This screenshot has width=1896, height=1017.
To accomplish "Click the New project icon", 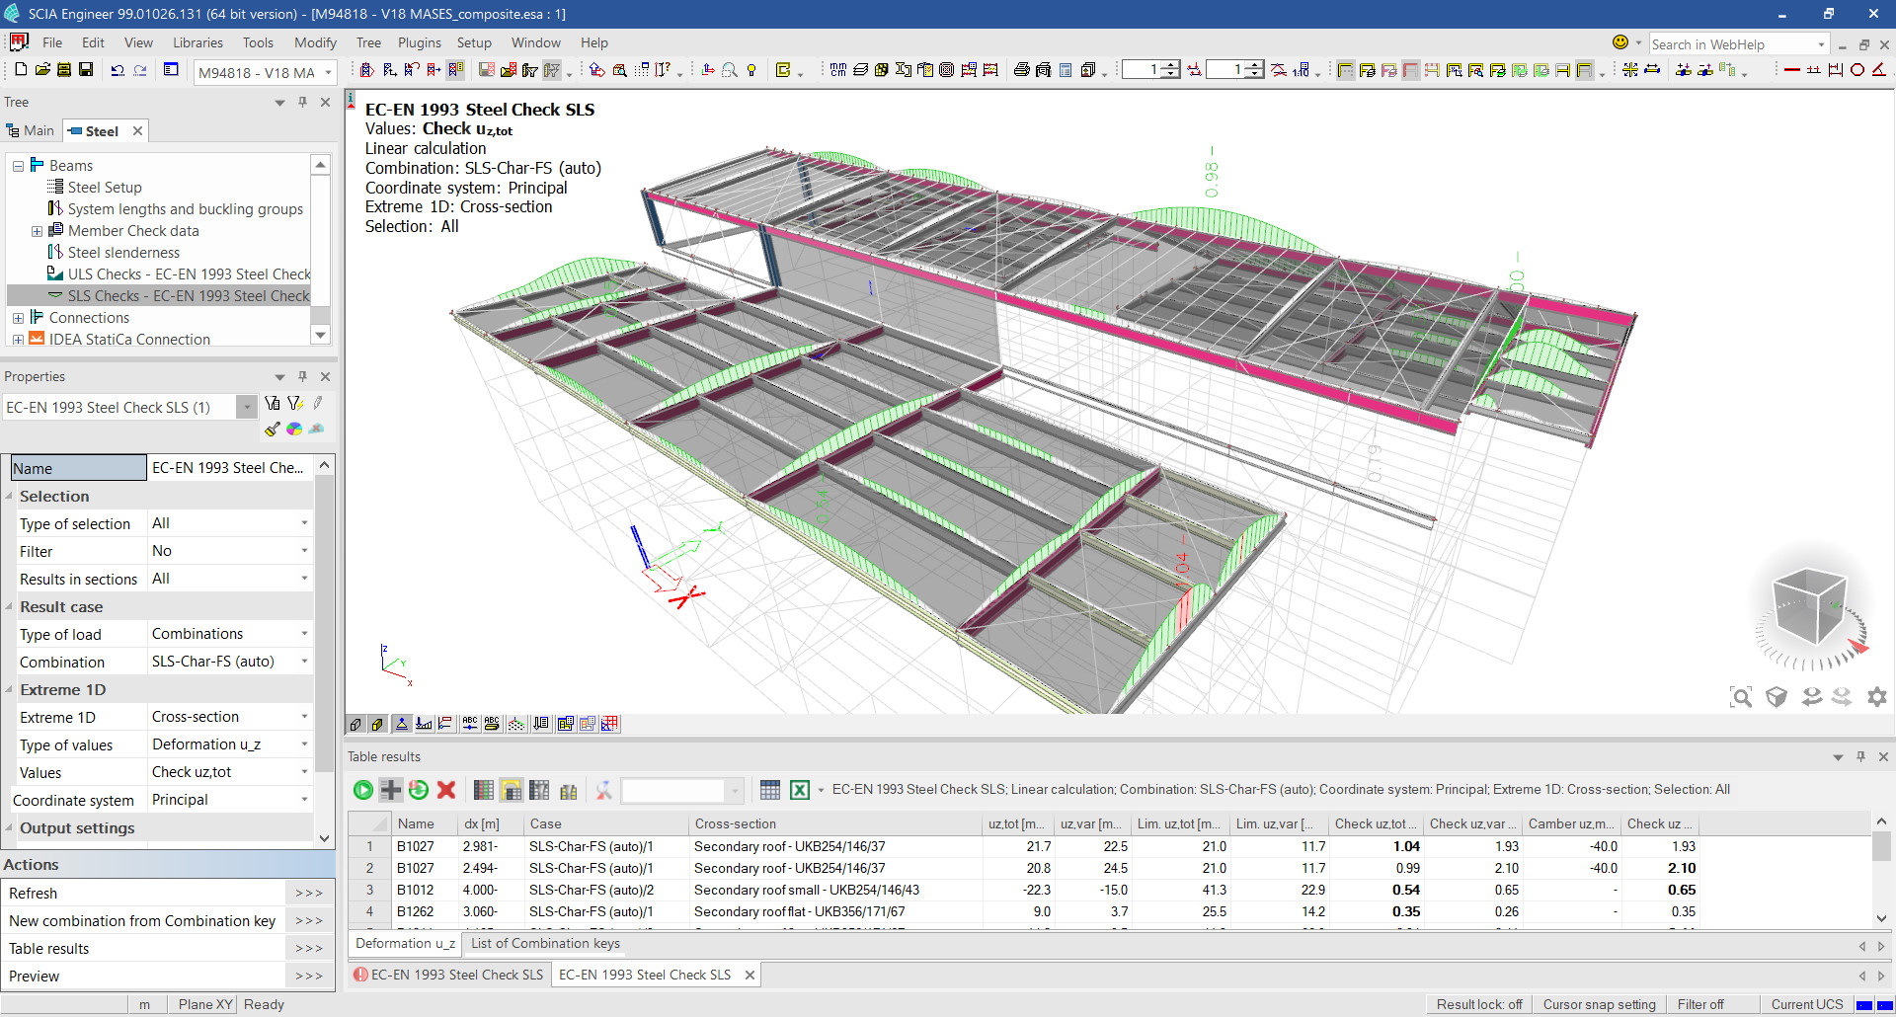I will (21, 70).
